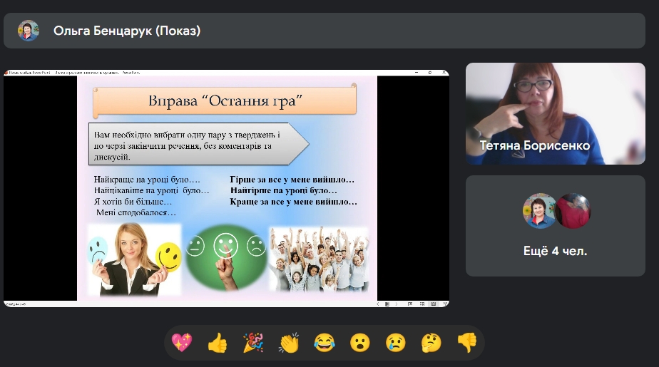
Task: React with the clapping hands emoji
Action: coord(289,343)
